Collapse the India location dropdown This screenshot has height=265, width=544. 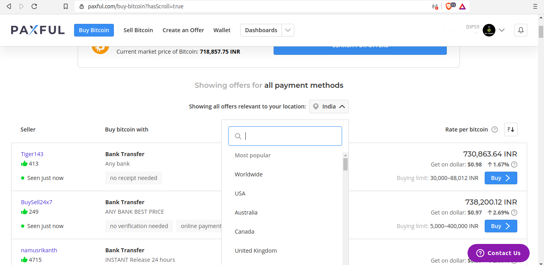(329, 106)
